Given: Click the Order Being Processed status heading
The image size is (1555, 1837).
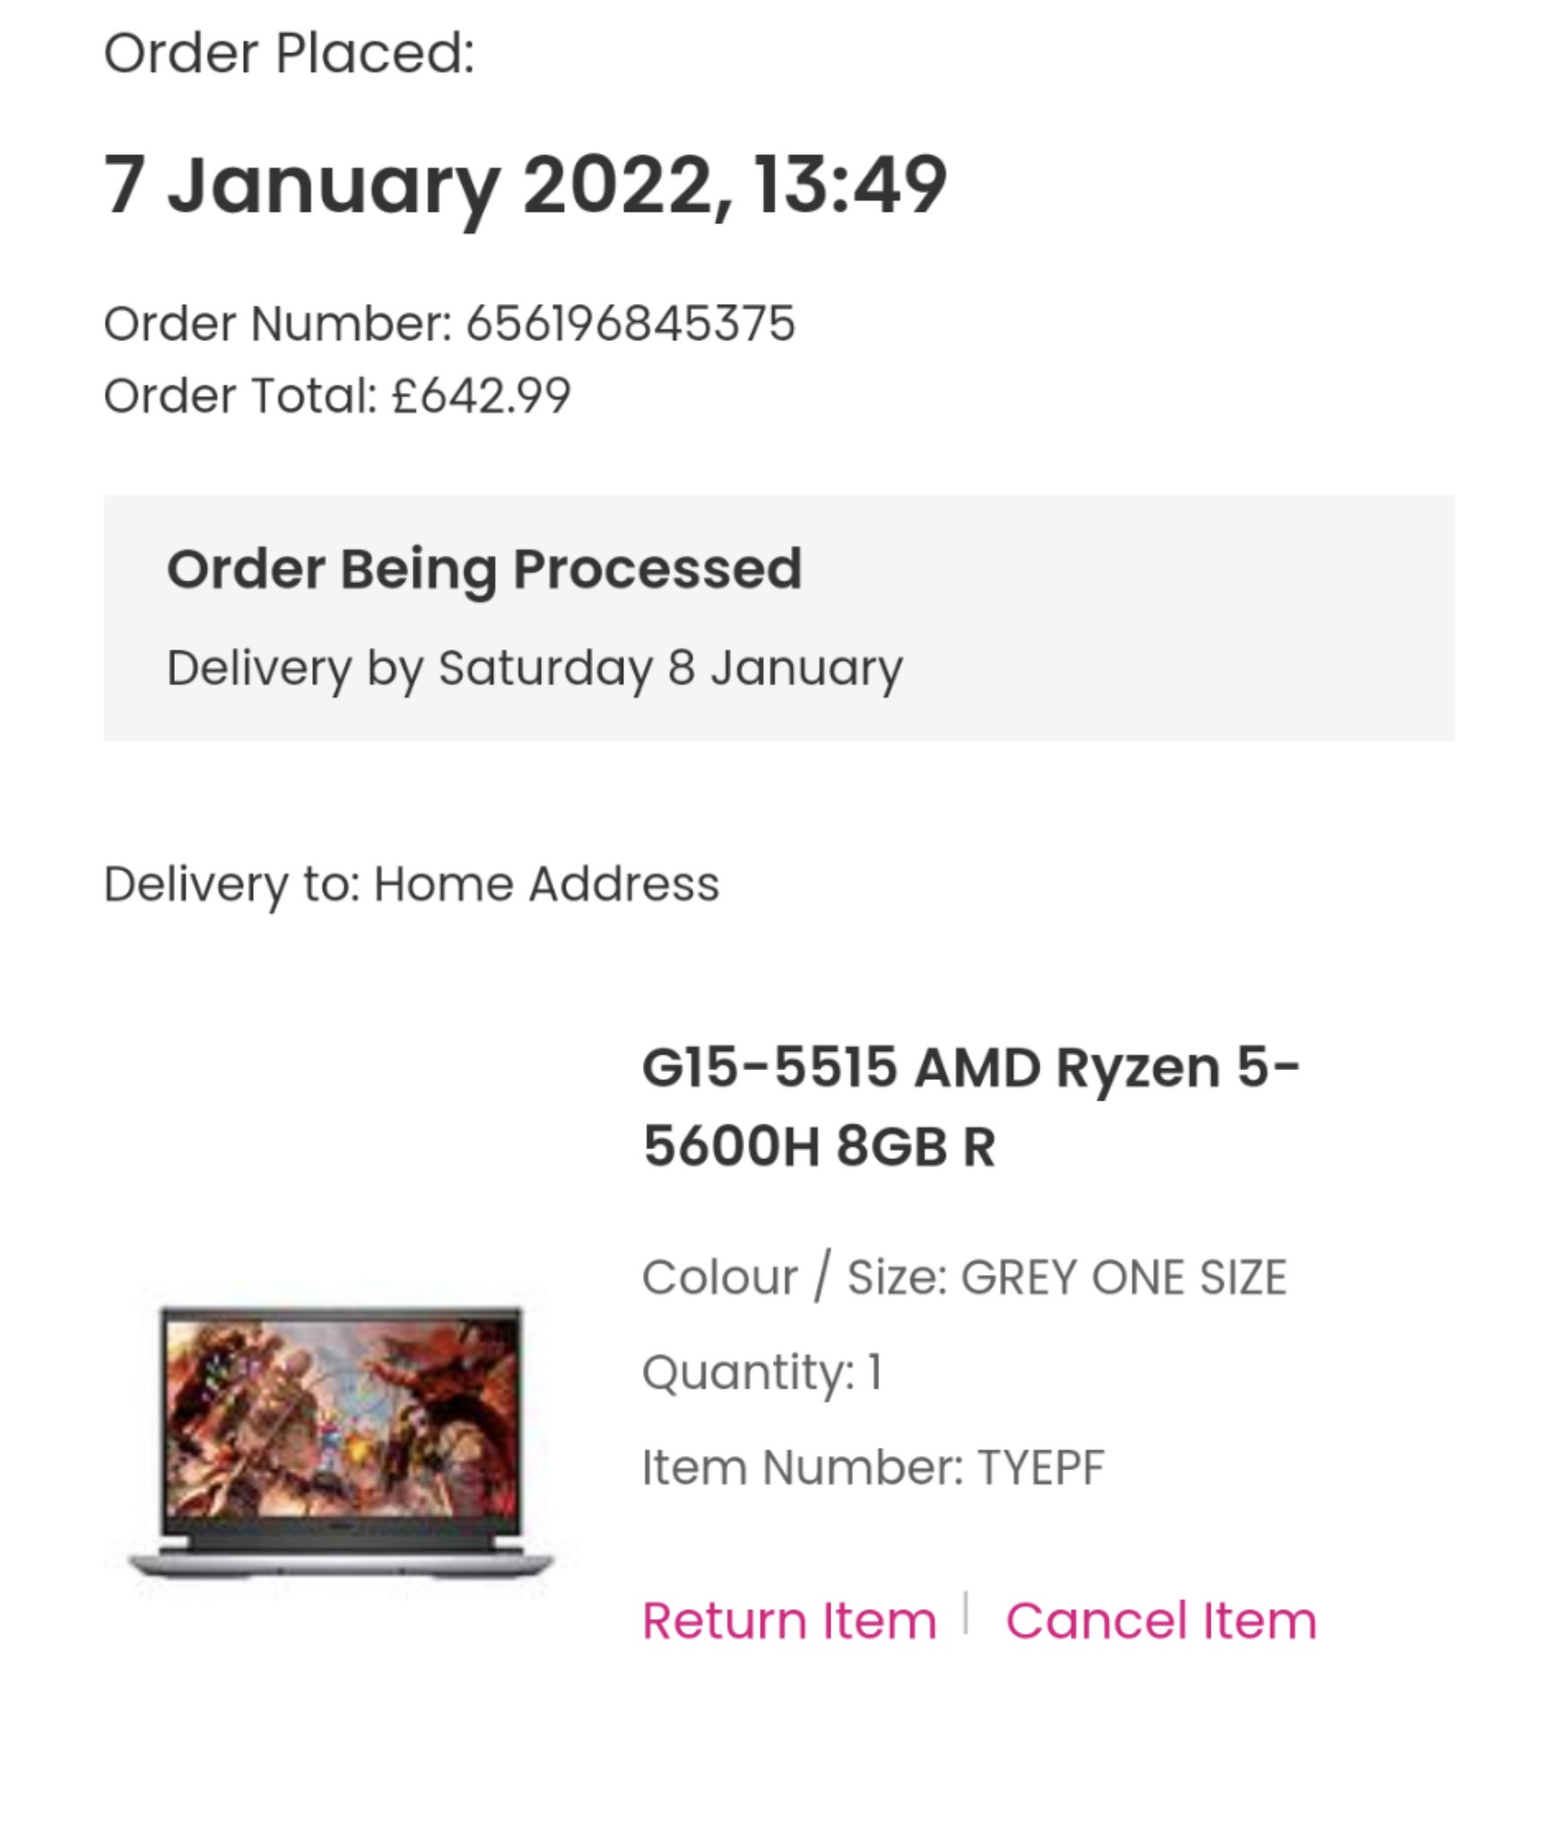Looking at the screenshot, I should pyautogui.click(x=484, y=569).
